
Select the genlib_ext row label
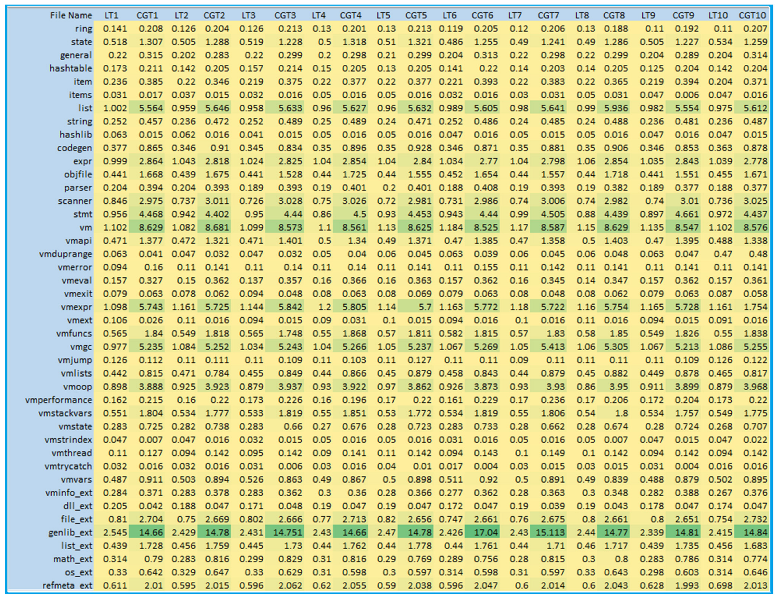click(70, 533)
